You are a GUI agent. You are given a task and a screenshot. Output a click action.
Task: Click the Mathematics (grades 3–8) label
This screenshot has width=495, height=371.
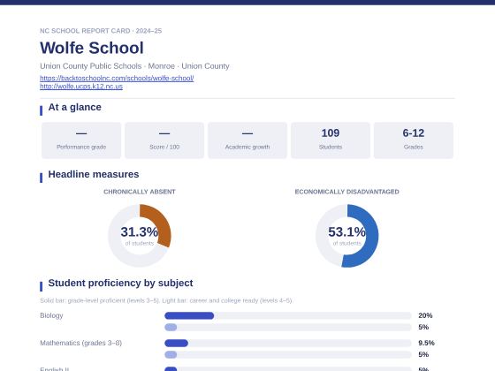80,343
